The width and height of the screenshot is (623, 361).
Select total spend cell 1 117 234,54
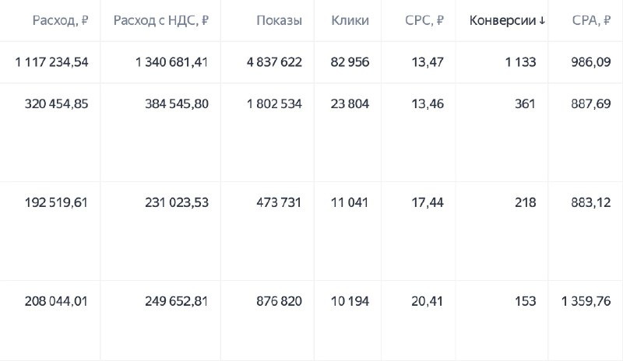click(51, 62)
